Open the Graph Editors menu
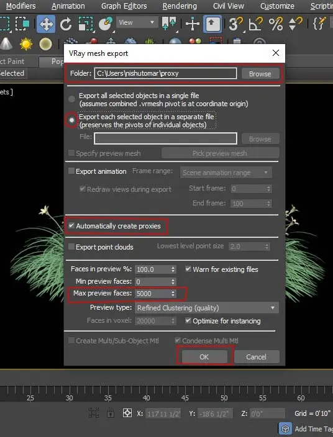 pyautogui.click(x=124, y=6)
